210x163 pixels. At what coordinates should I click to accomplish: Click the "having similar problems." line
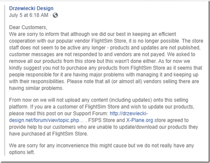[36, 88]
